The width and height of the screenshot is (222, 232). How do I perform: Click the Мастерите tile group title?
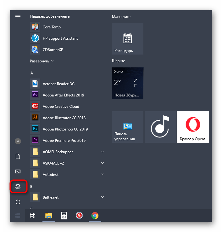tap(121, 17)
